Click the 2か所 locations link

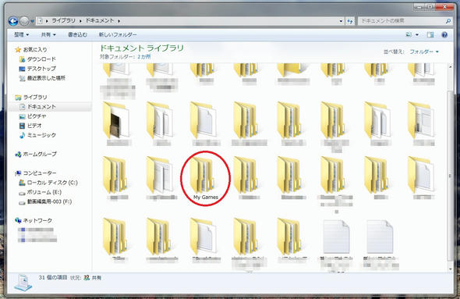pos(143,57)
